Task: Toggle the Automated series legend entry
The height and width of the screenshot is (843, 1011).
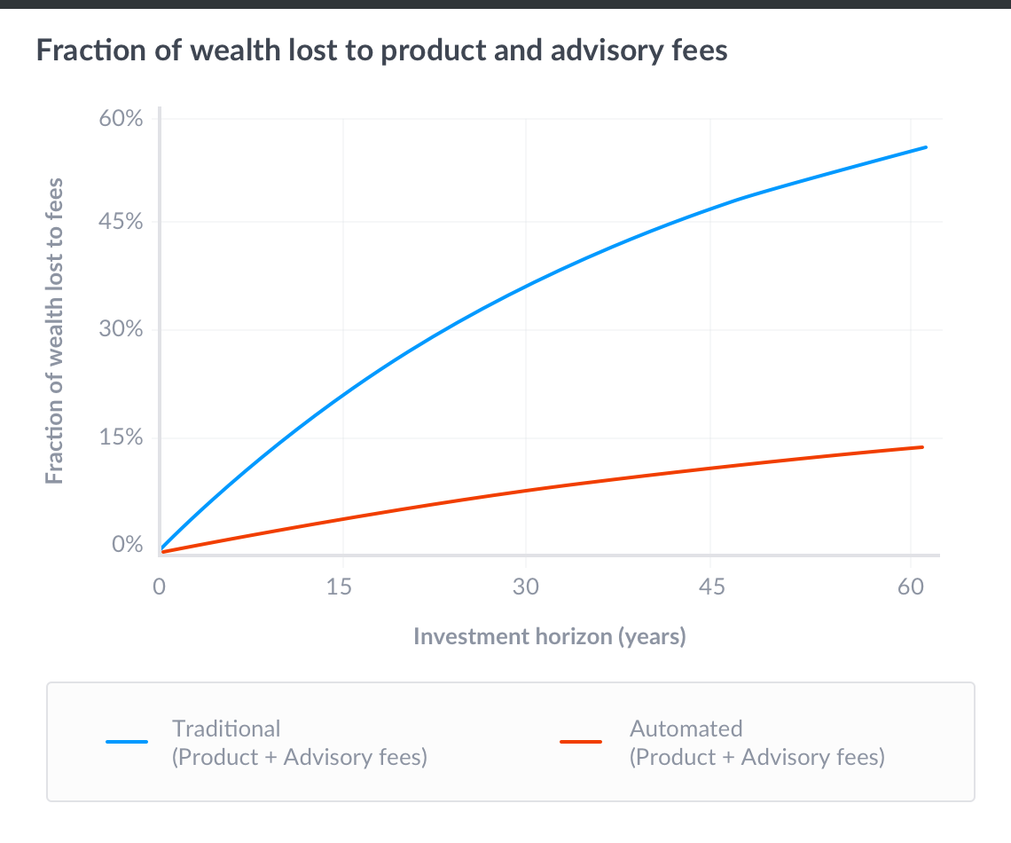Action: (723, 743)
